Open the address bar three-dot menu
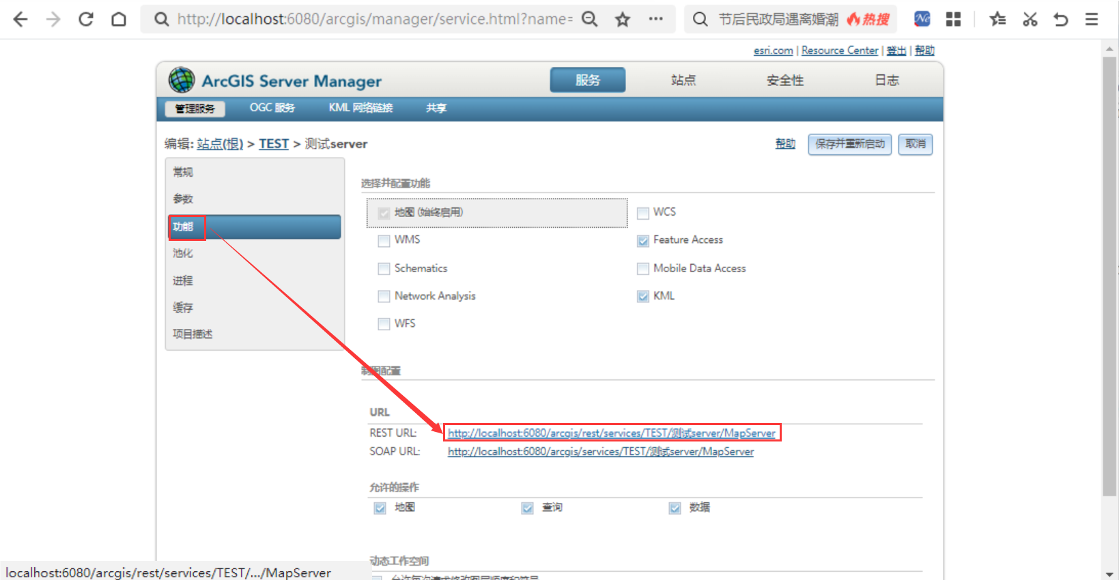Image resolution: width=1119 pixels, height=580 pixels. [656, 19]
